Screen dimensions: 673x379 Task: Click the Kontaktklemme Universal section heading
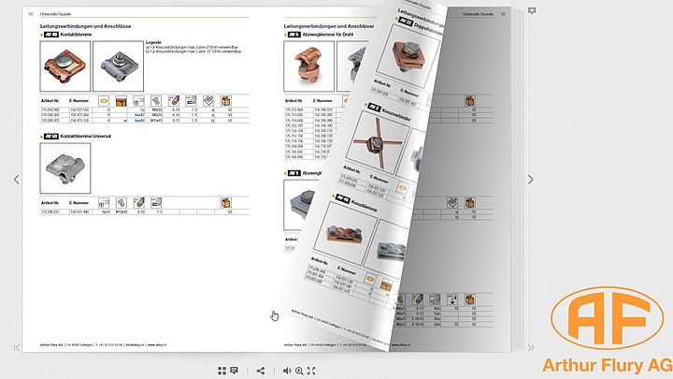pos(86,138)
